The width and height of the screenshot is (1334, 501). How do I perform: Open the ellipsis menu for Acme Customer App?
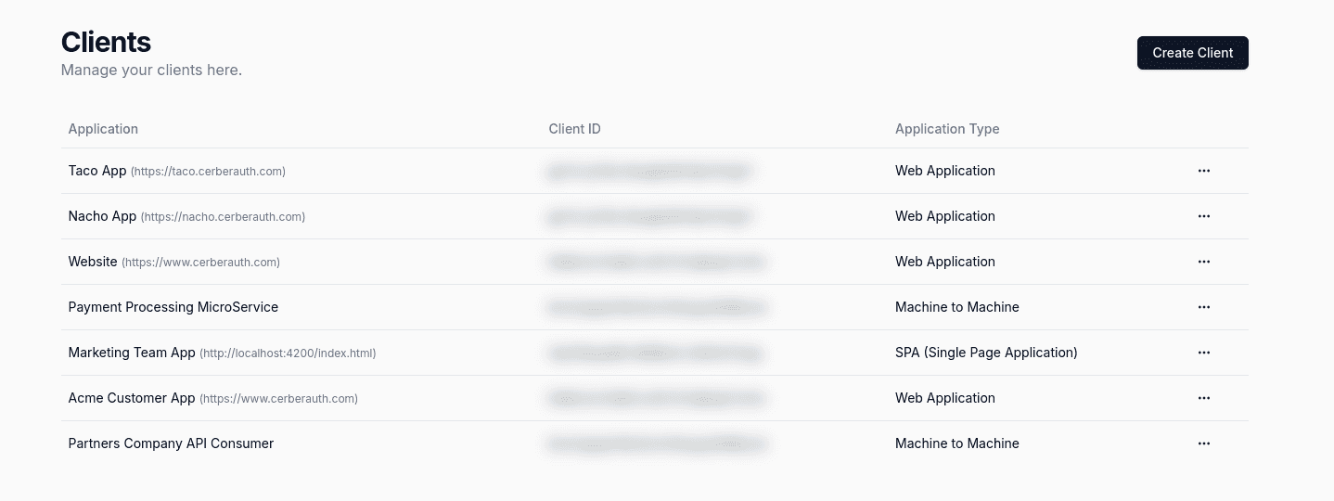(x=1203, y=398)
